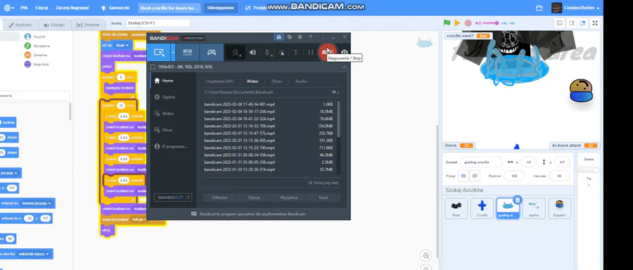Select Bandicam game recording mode gamepad icon
The height and width of the screenshot is (270, 633).
pos(212,53)
